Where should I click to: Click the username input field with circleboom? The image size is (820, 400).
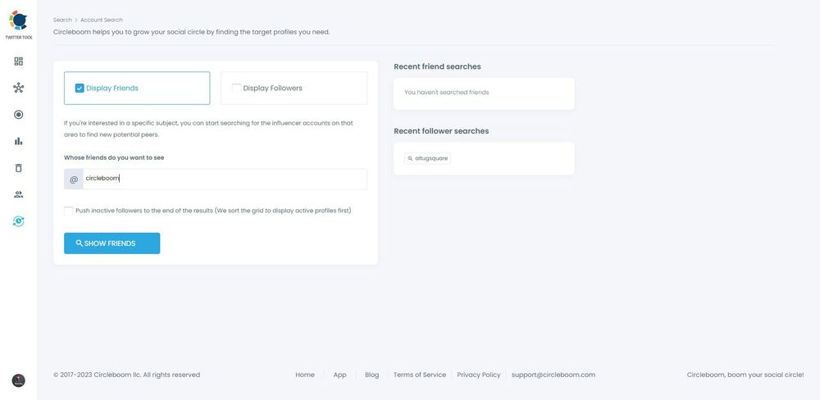pyautogui.click(x=223, y=179)
